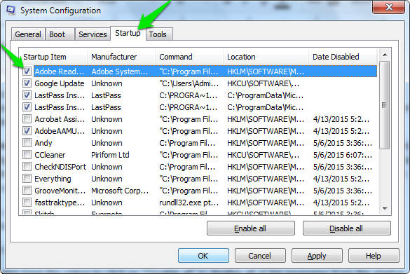The height and width of the screenshot is (274, 410).
Task: Tick the GrooveMonitor checkbox
Action: pos(27,191)
